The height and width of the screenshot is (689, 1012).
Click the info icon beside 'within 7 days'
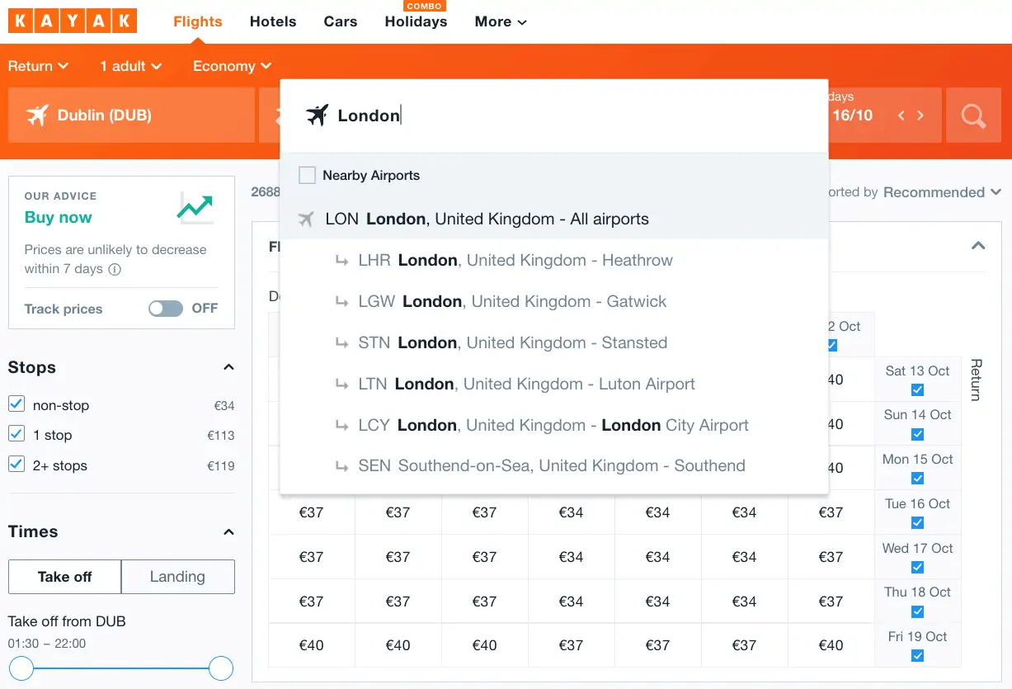click(x=115, y=269)
